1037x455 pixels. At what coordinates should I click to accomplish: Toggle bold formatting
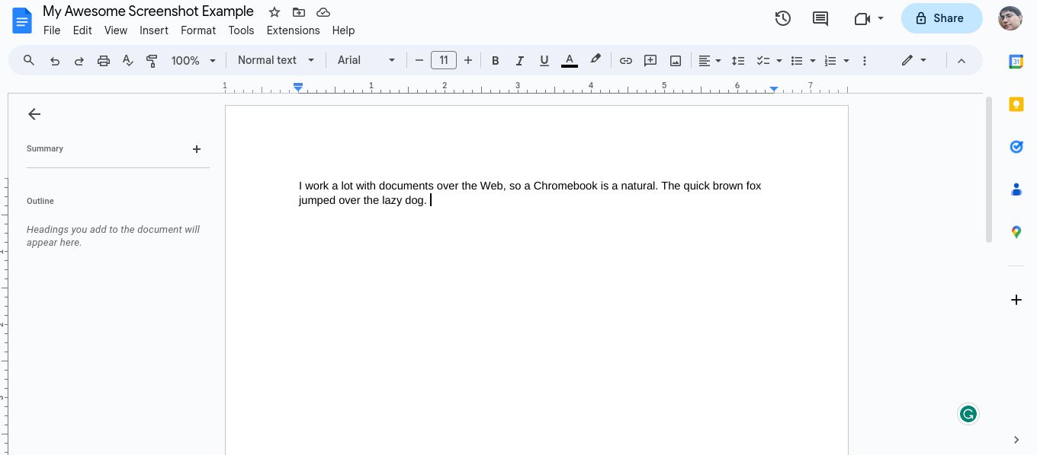pyautogui.click(x=496, y=60)
